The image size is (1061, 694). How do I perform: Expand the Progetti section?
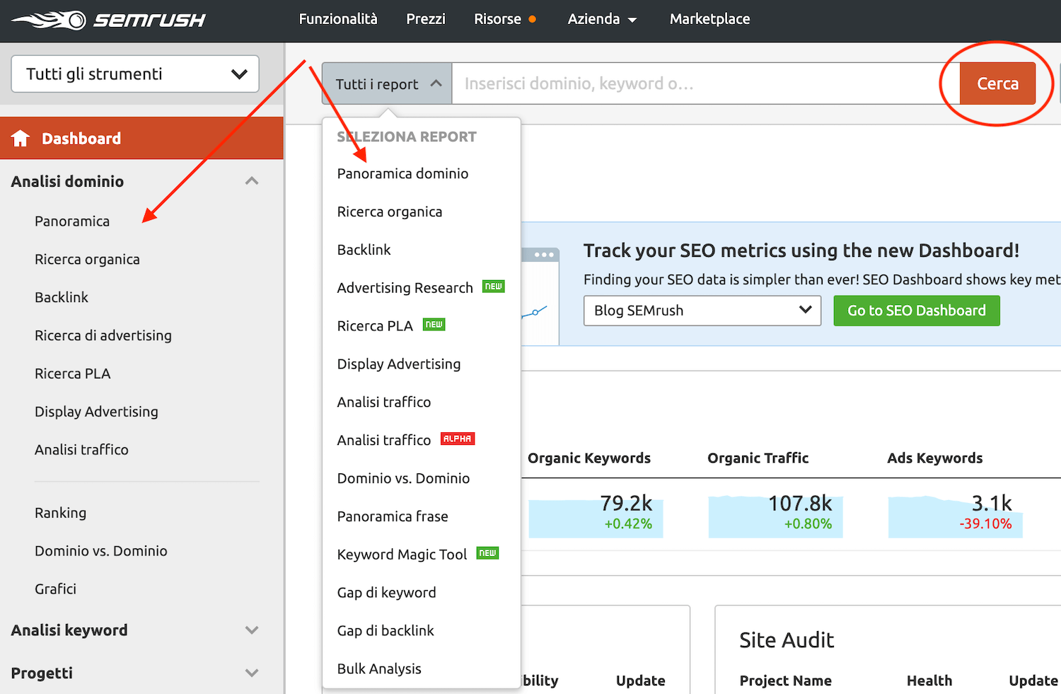pos(135,673)
